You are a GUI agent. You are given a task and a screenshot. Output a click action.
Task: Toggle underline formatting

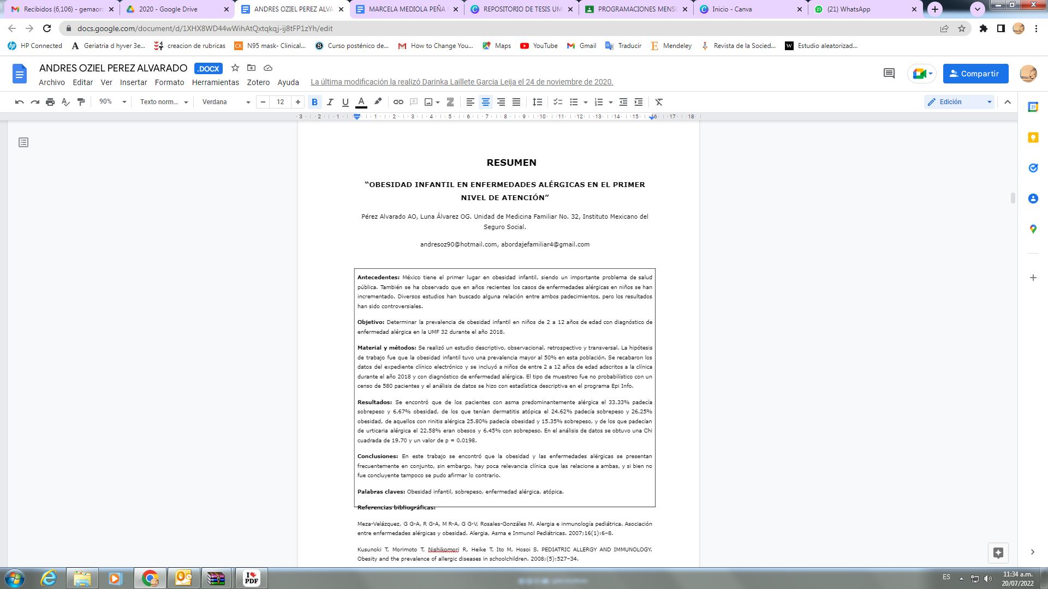[345, 102]
